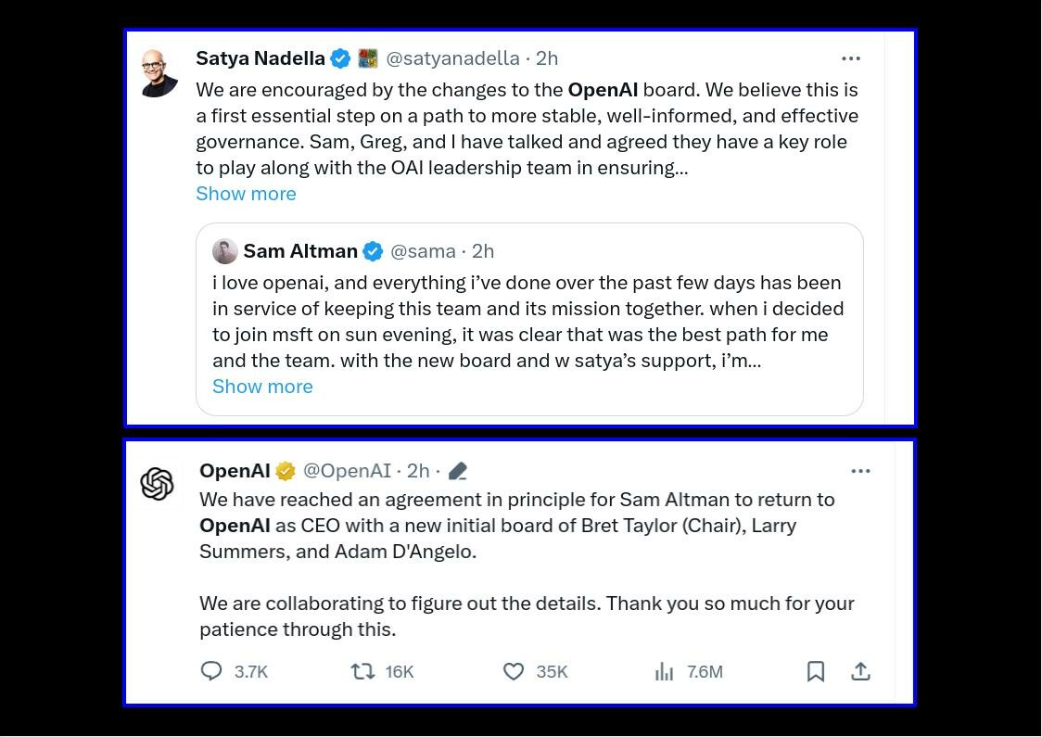The image size is (1042, 737).
Task: Click OpenAI's gold verified badge
Action: click(286, 471)
